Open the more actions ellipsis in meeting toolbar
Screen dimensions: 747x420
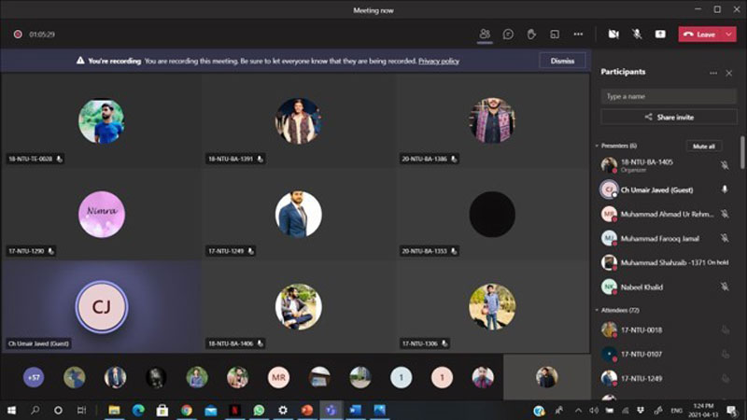[578, 34]
